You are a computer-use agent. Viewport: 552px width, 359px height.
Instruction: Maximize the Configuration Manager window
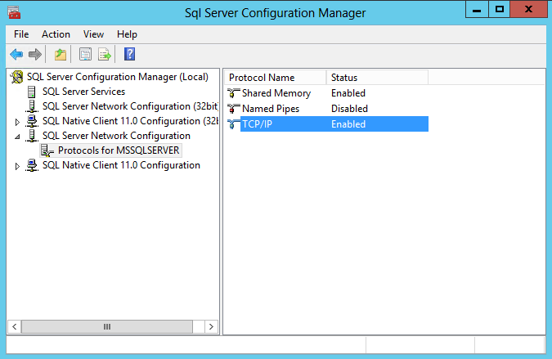point(499,10)
